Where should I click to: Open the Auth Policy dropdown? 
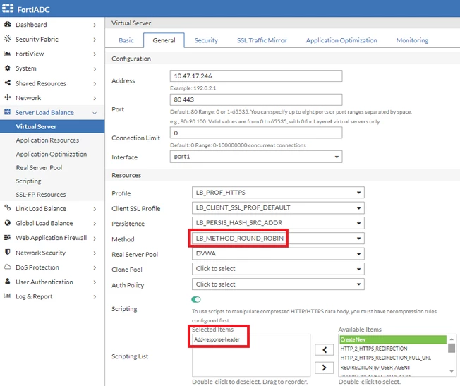(x=278, y=284)
